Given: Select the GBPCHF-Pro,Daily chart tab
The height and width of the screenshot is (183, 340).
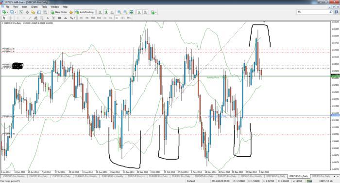Looking at the screenshot, I should [x=299, y=176].
